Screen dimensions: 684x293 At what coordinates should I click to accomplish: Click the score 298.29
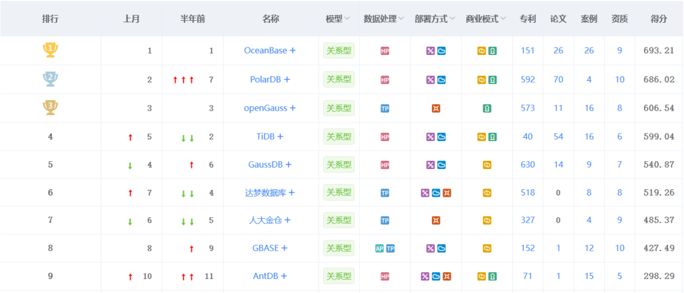click(659, 277)
